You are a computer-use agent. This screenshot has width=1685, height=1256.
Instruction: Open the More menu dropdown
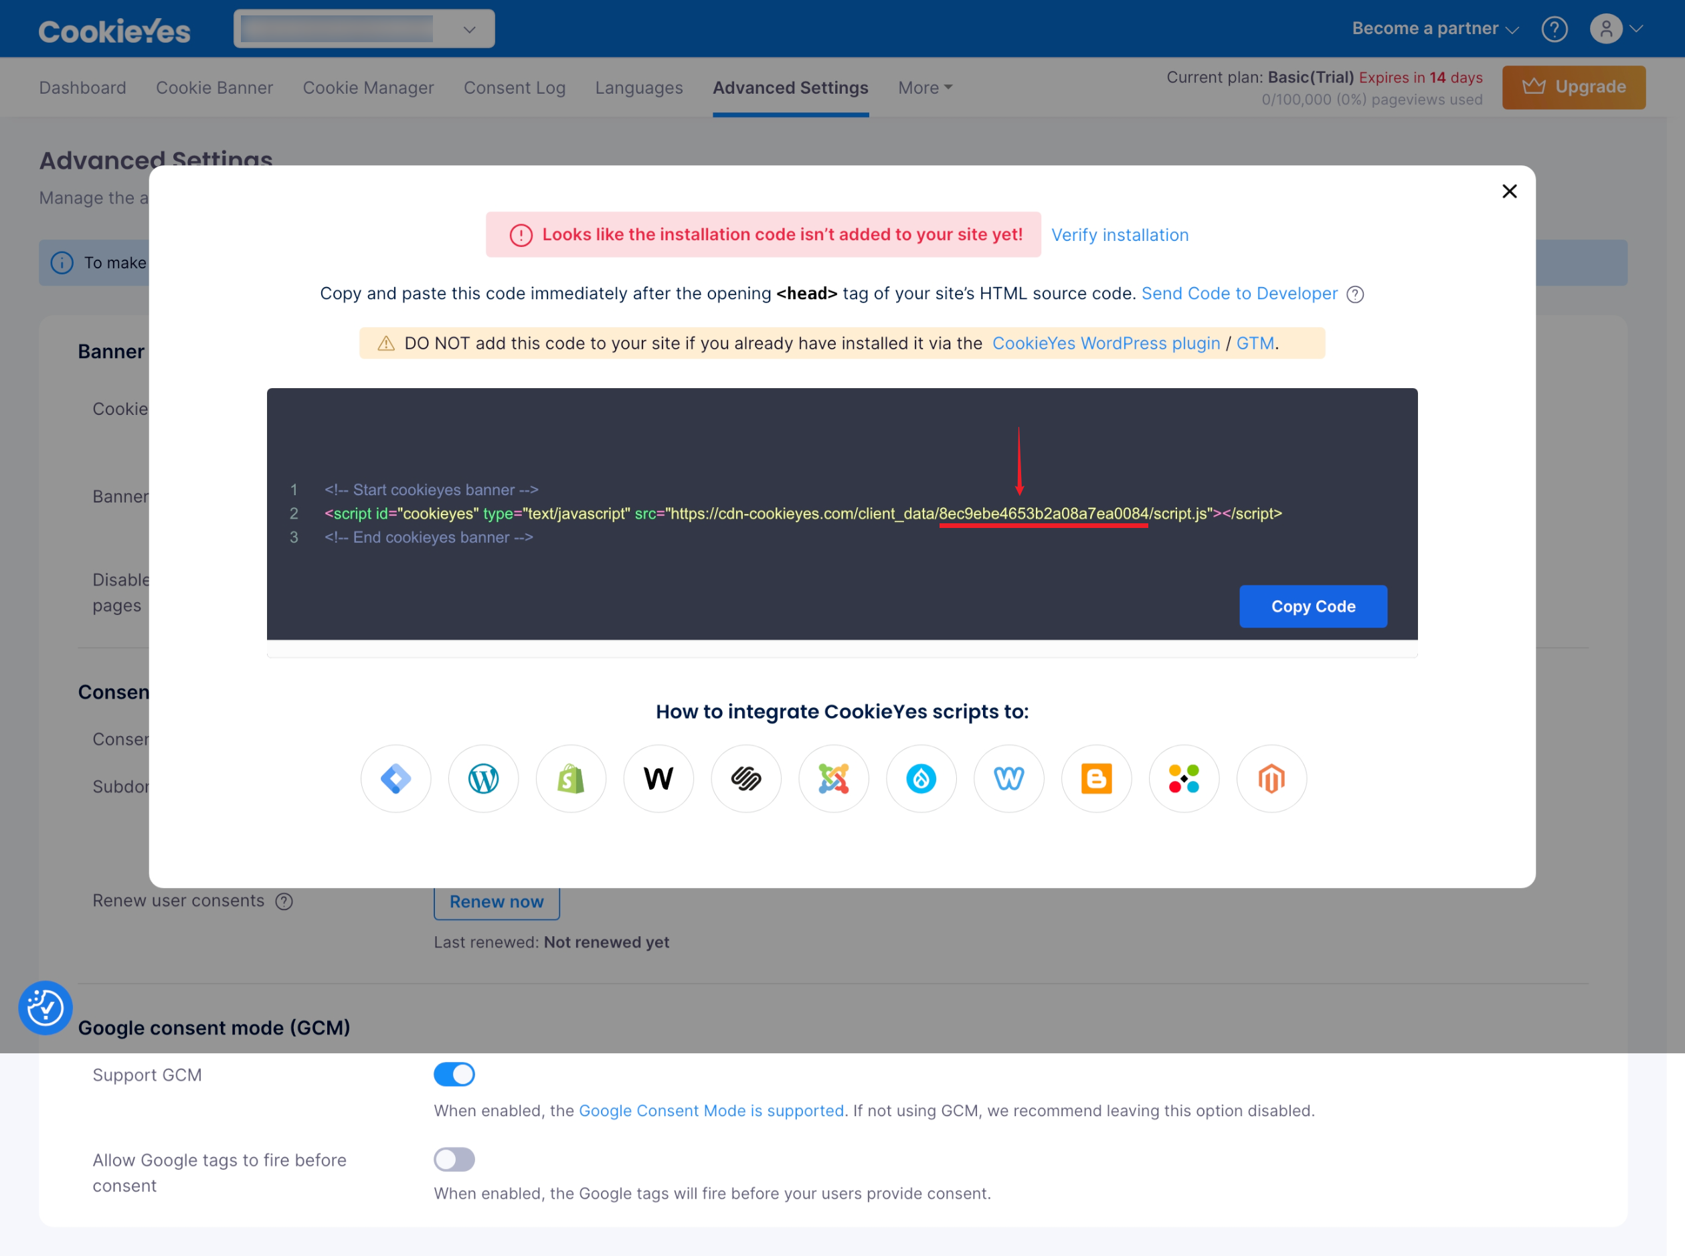click(925, 88)
